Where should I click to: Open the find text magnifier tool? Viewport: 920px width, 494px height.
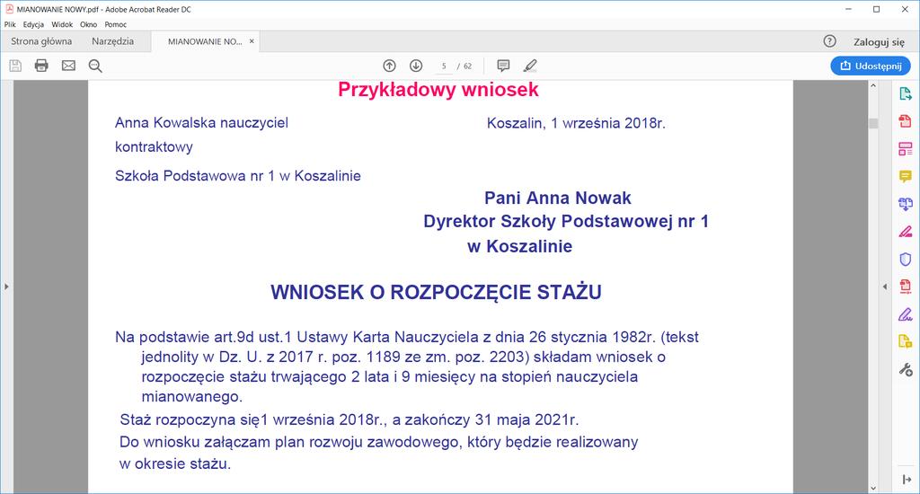coord(95,66)
